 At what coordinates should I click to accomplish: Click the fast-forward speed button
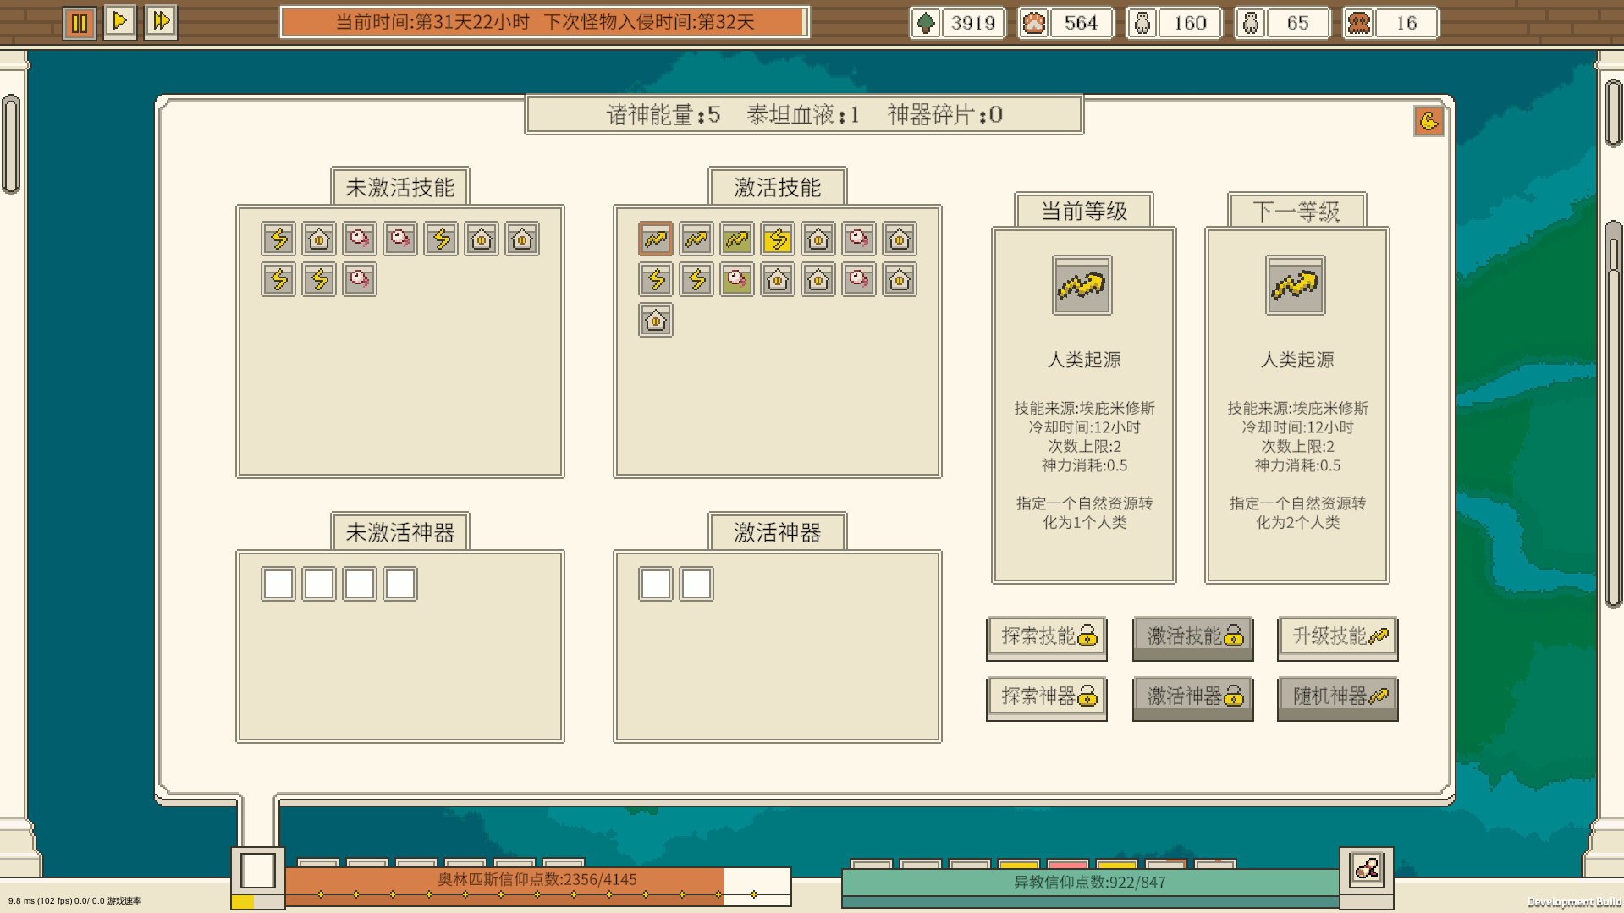tap(161, 21)
